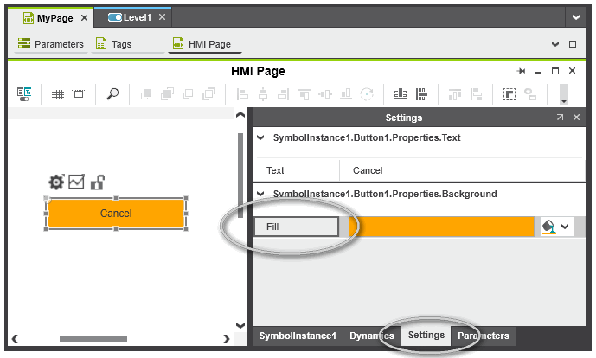
Task: Pop out the Settings panel arrow icon
Action: [x=560, y=118]
